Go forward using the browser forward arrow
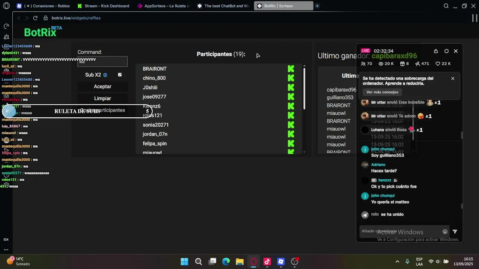The height and width of the screenshot is (269, 479). coord(27,18)
